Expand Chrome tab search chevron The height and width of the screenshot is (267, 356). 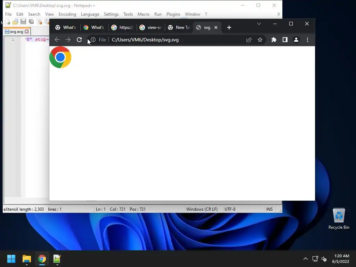(x=259, y=24)
